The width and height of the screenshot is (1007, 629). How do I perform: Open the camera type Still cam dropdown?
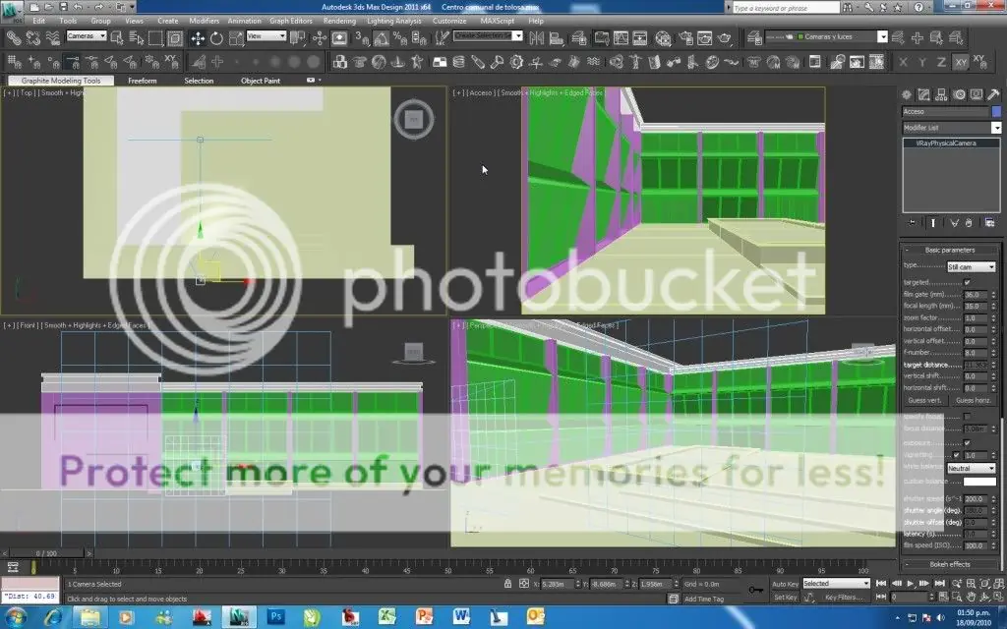[x=972, y=266]
